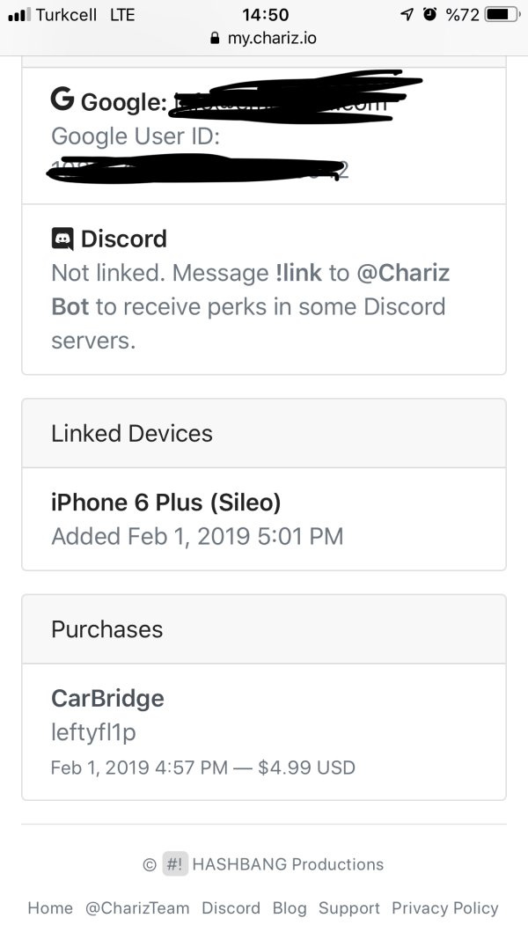The width and height of the screenshot is (528, 940).
Task: Open the Privacy Policy link
Action: pos(445,908)
